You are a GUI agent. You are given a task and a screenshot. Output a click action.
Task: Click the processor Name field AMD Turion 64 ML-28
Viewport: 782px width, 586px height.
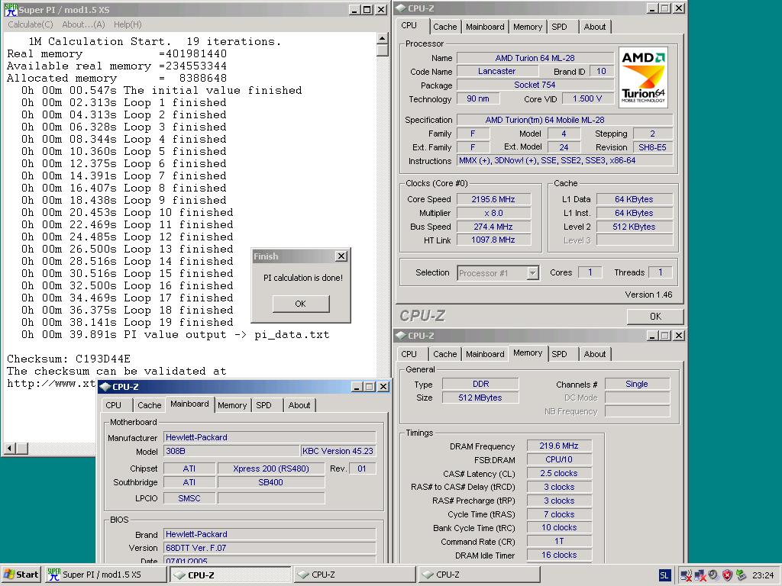(x=535, y=58)
